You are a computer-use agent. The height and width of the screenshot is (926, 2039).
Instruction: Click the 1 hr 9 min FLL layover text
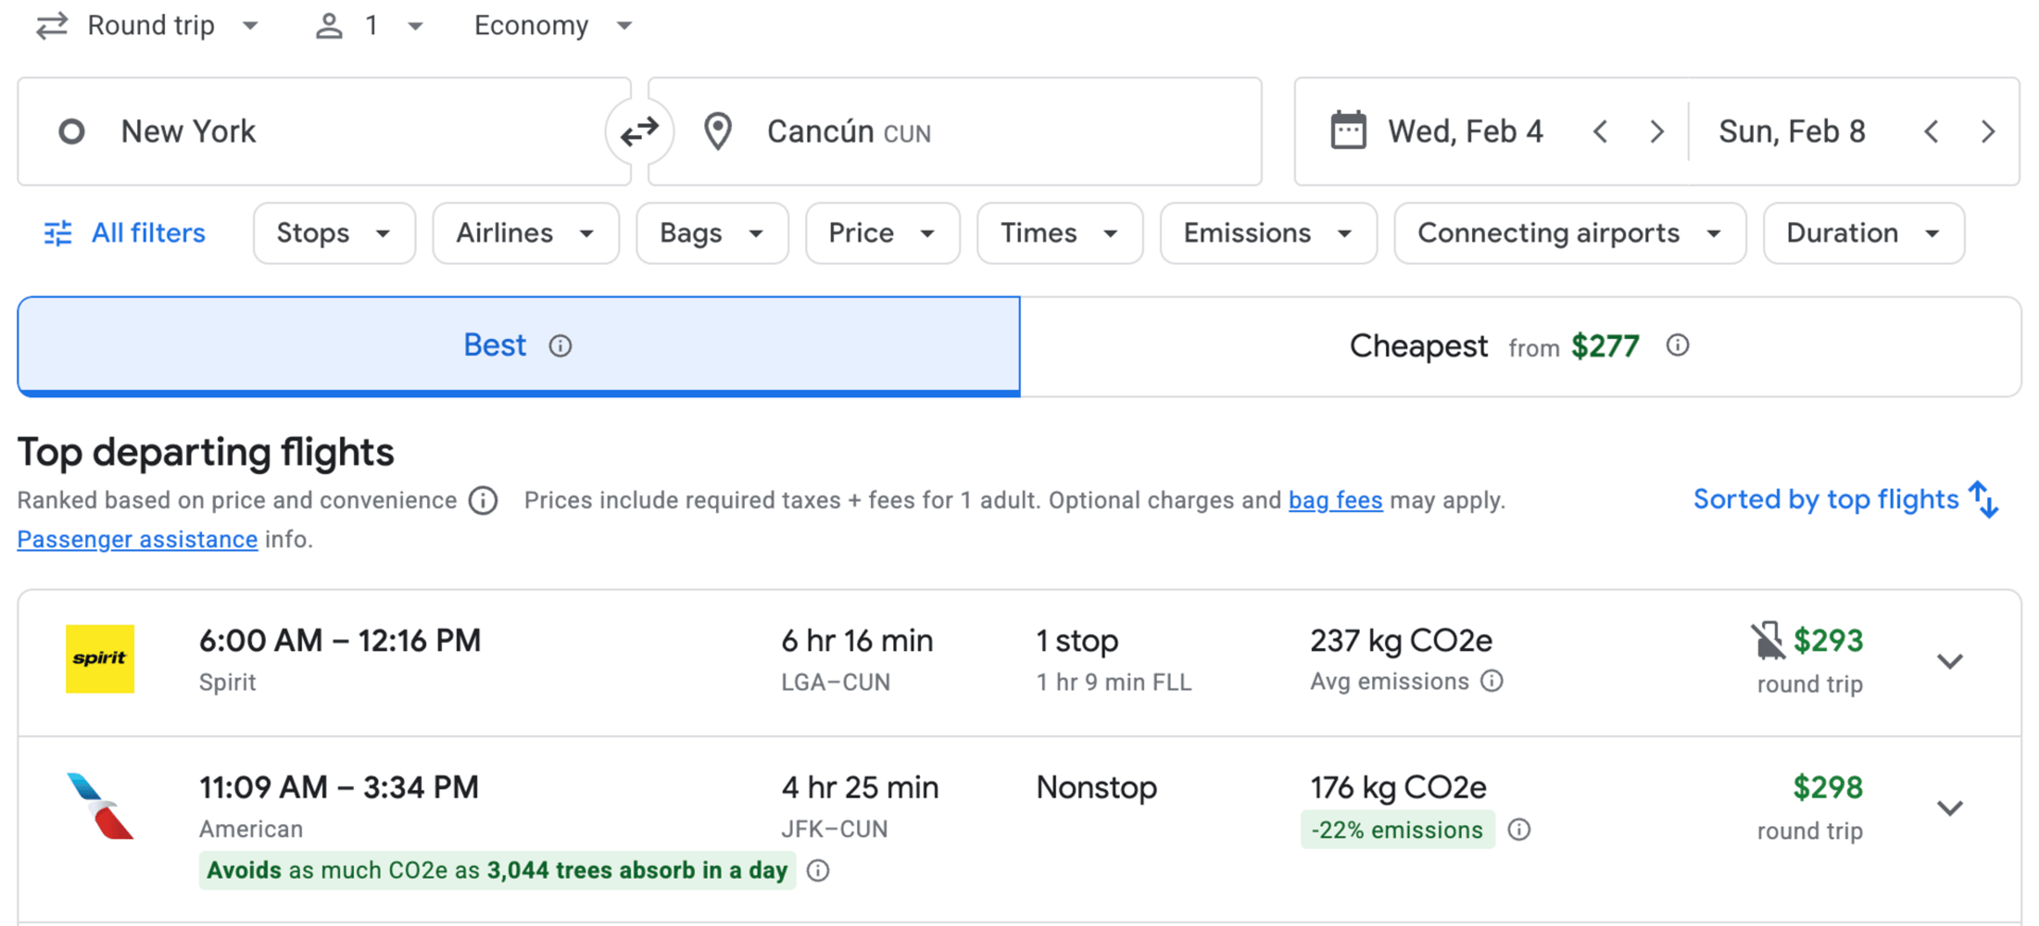[1113, 682]
